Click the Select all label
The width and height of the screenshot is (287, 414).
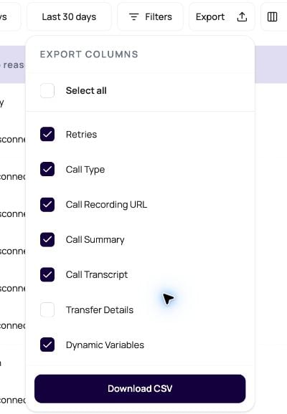pos(86,90)
